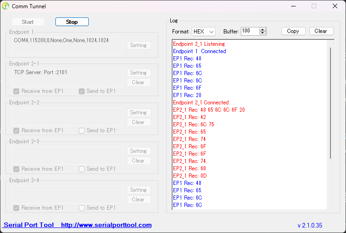This screenshot has height=233, width=346.
Task: Decrease Buffer with the down arrow
Action: [263, 33]
